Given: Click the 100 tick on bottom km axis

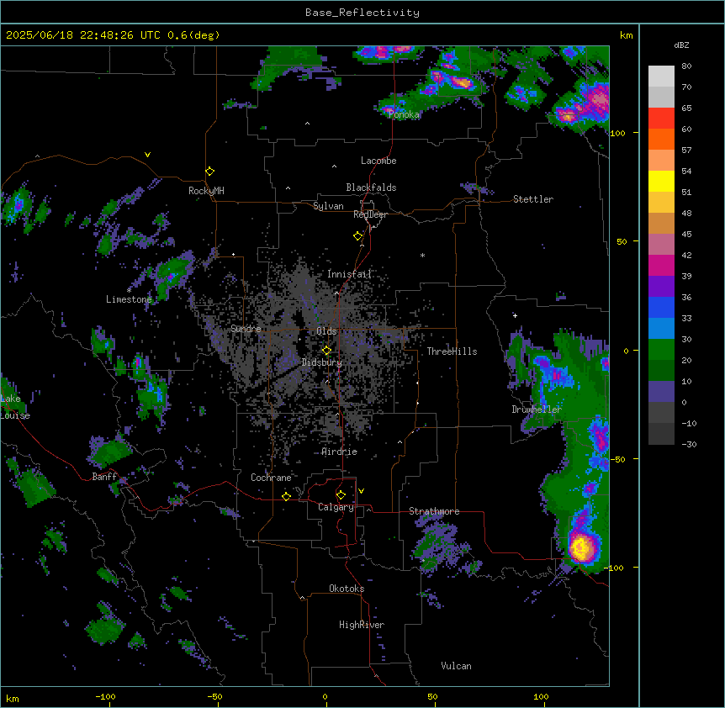Looking at the screenshot, I should (541, 696).
